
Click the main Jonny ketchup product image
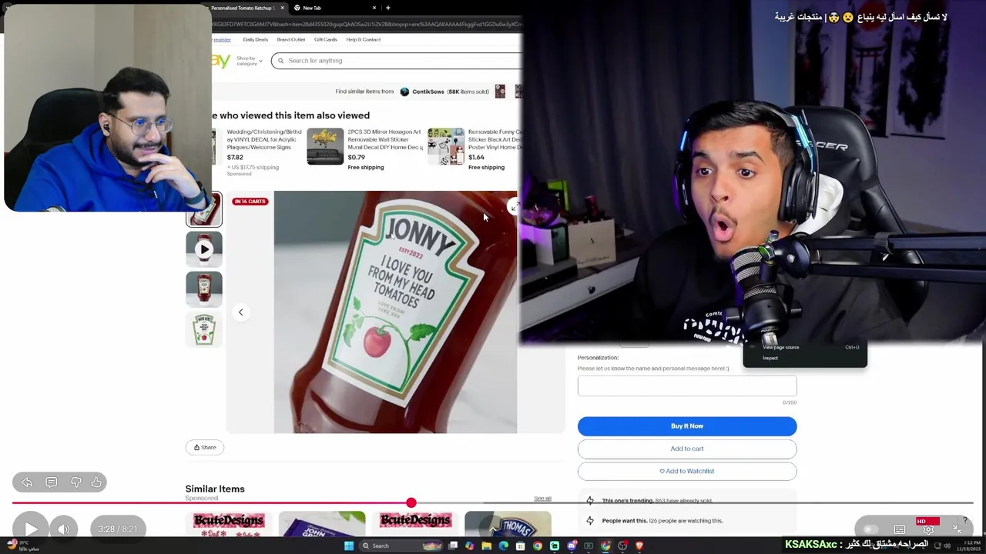(395, 312)
